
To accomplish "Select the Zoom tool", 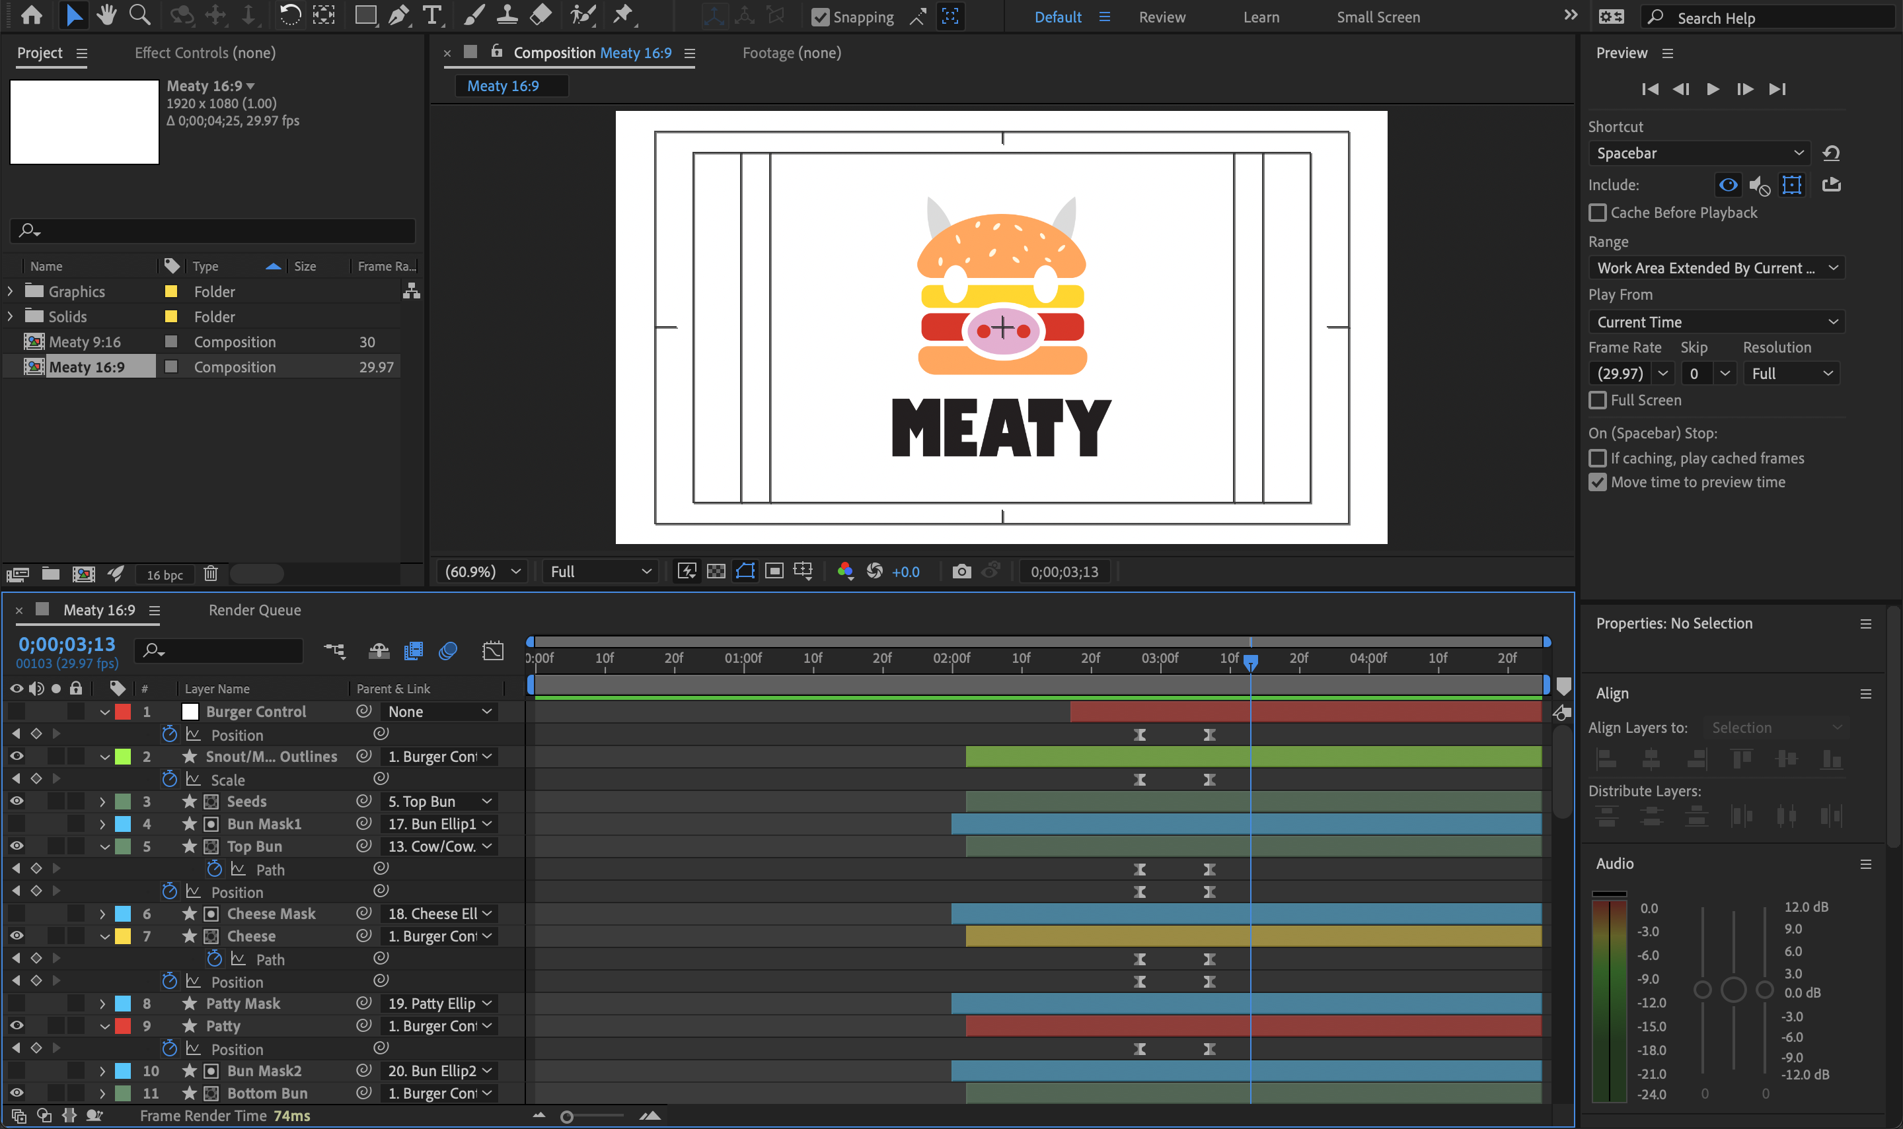I will point(139,15).
